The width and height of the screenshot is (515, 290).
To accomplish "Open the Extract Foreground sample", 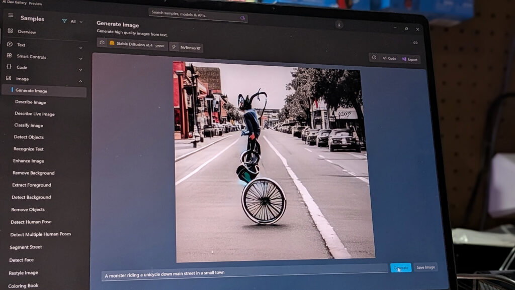I will coord(32,185).
